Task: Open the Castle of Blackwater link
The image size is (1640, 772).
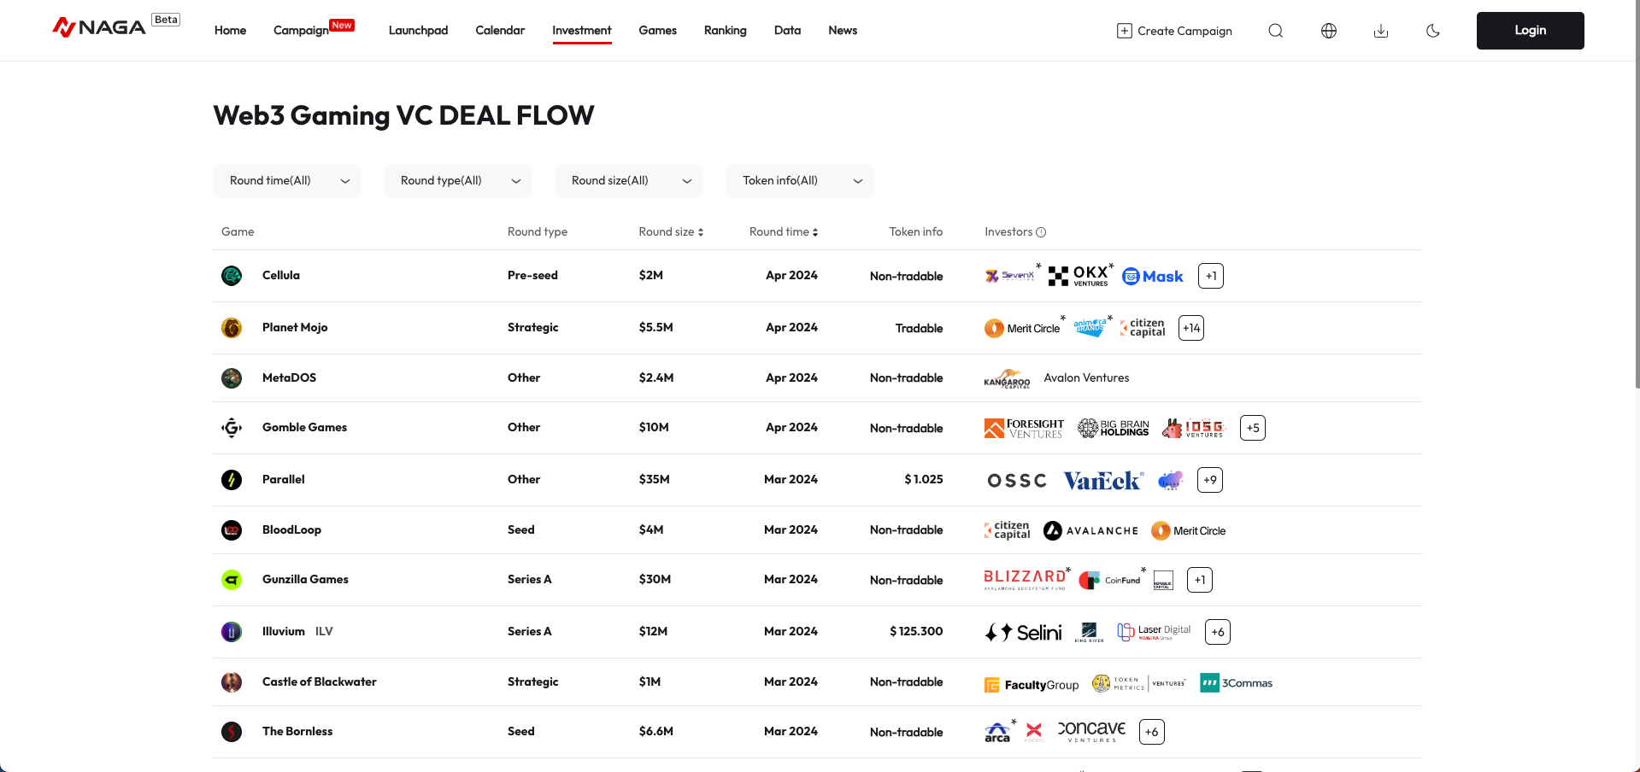Action: pos(319,681)
